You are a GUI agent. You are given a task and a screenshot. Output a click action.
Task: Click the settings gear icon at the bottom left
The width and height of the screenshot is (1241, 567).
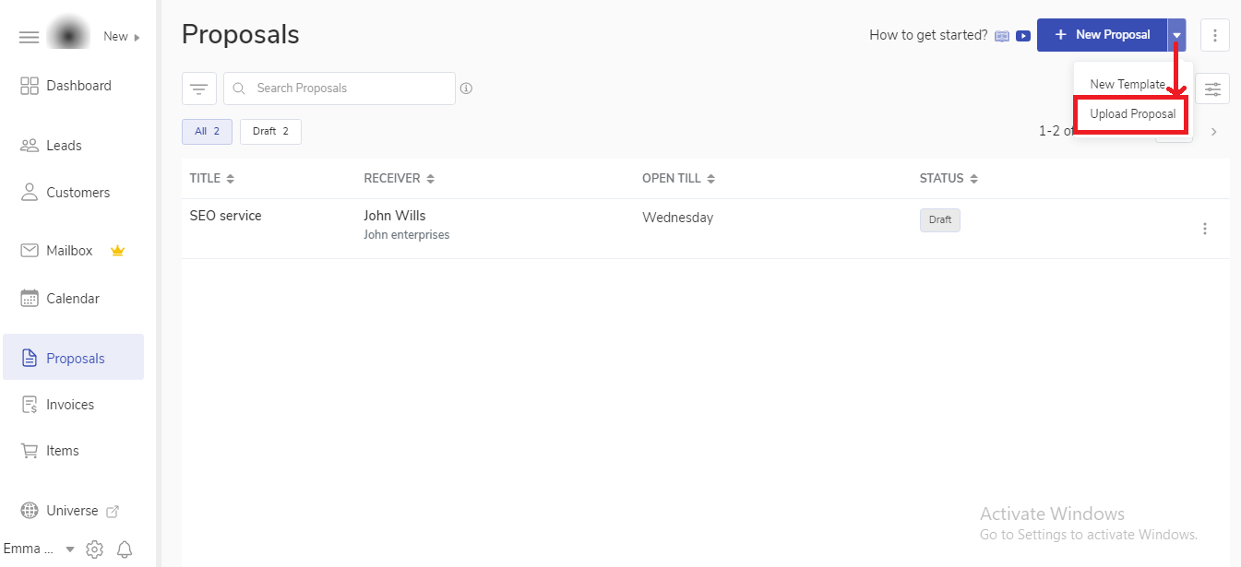coord(94,549)
